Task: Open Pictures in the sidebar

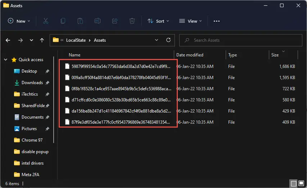Action: coord(29,129)
